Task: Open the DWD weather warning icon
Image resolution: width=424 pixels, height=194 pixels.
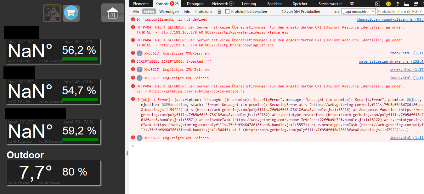Action: pos(52,13)
